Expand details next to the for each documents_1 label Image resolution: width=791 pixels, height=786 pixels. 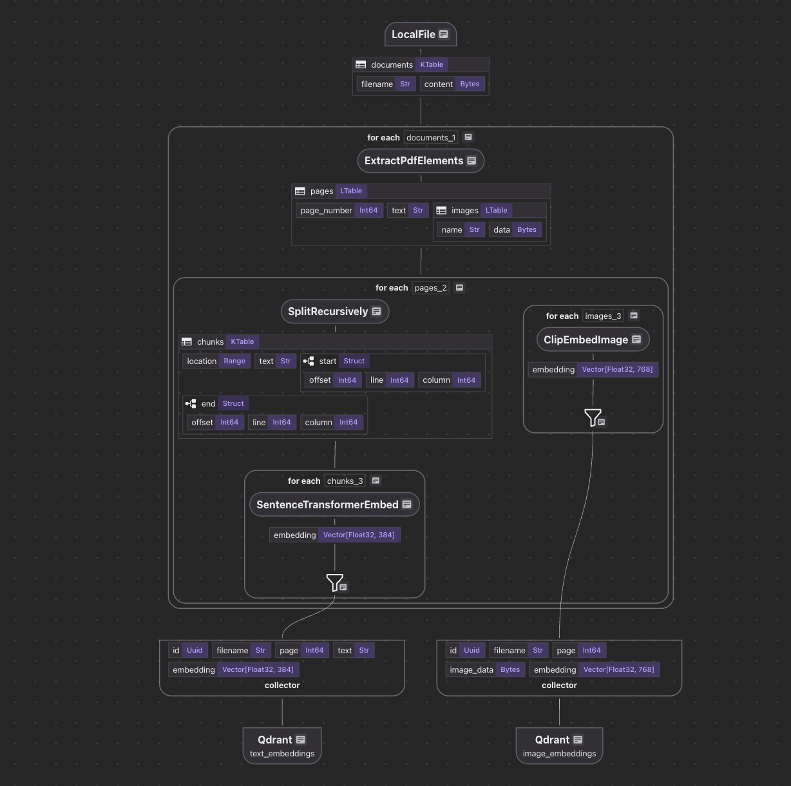[468, 137]
